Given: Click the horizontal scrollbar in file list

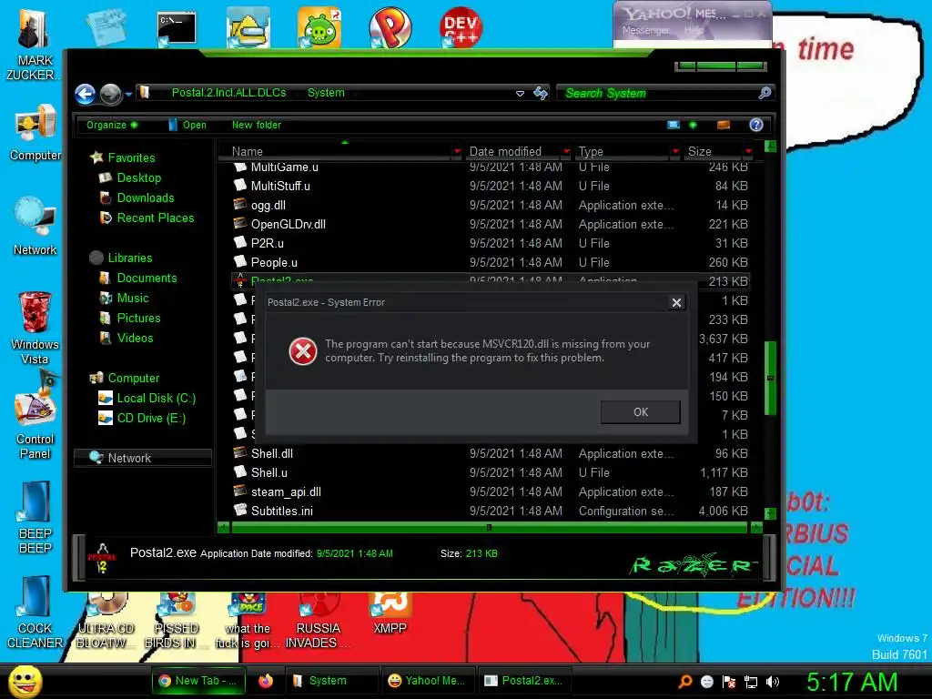Looking at the screenshot, I should [489, 527].
